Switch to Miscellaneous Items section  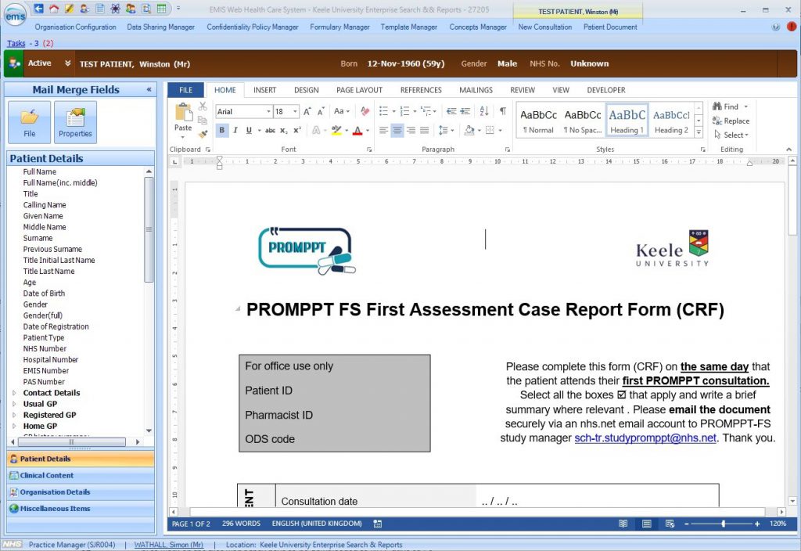pos(81,509)
